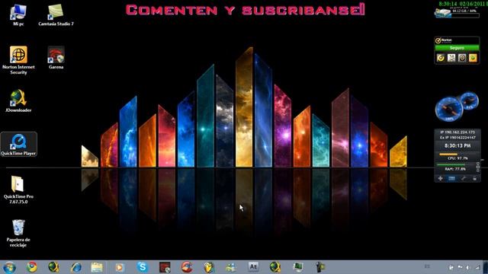Click the Ex IP address line

click(x=457, y=137)
